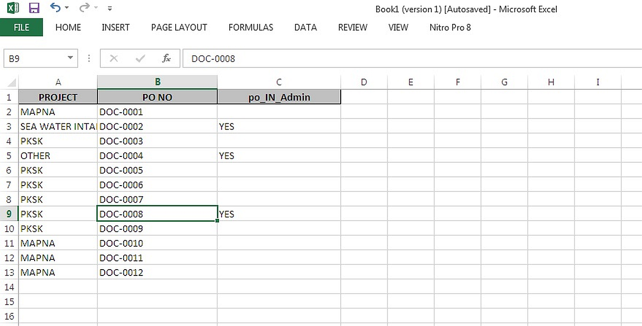This screenshot has width=642, height=326.
Task: Select the YES cell next to DOC-0004
Action: pos(278,155)
